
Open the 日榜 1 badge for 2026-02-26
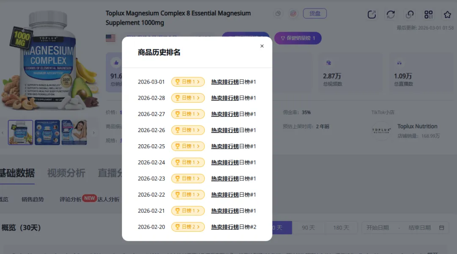coord(188,130)
